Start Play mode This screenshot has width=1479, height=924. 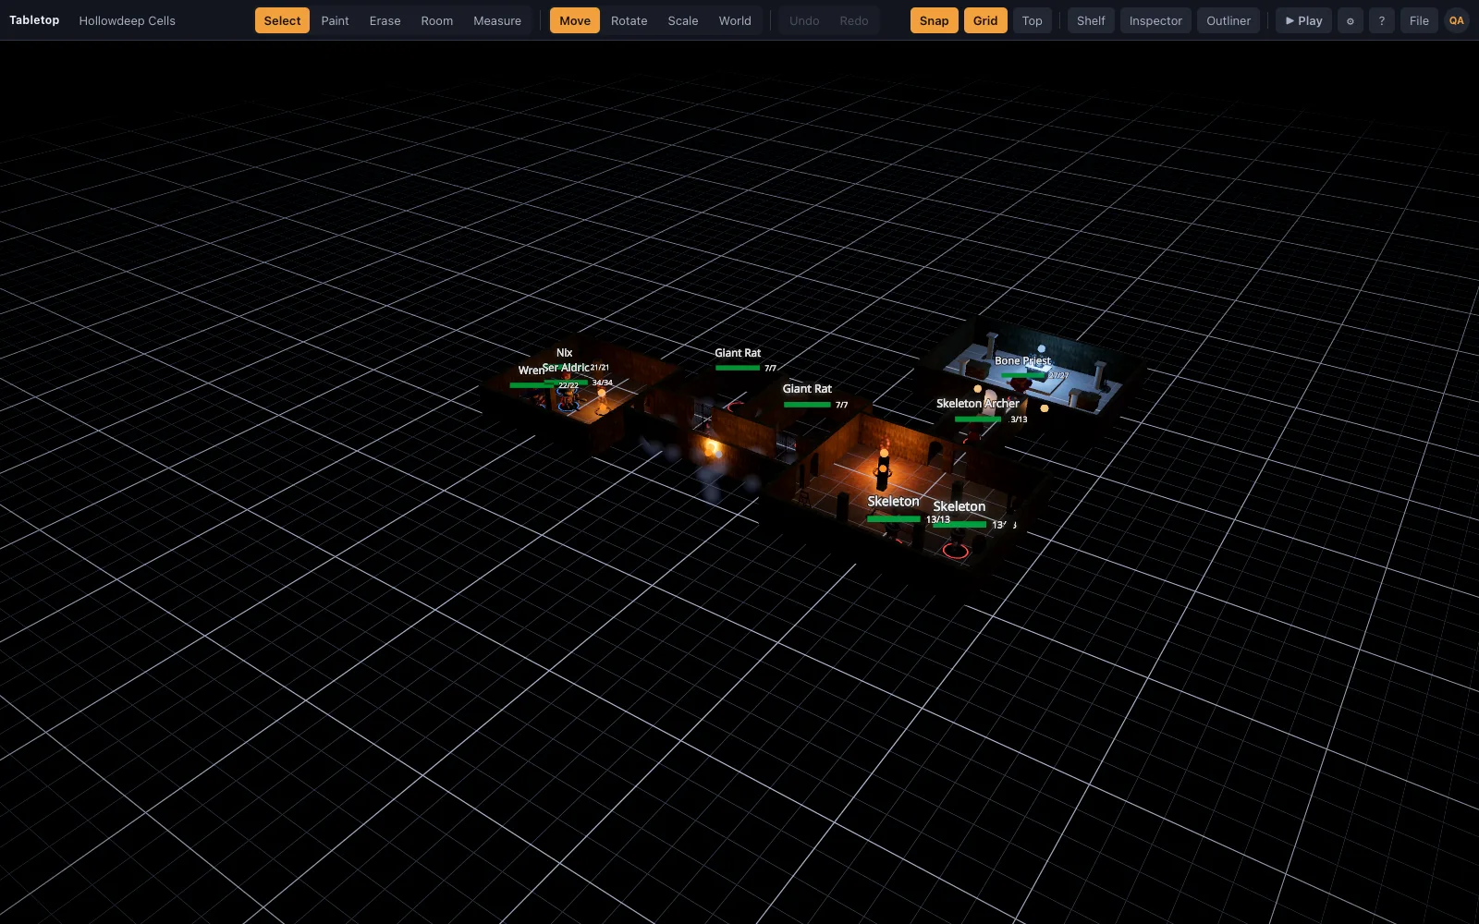point(1303,20)
